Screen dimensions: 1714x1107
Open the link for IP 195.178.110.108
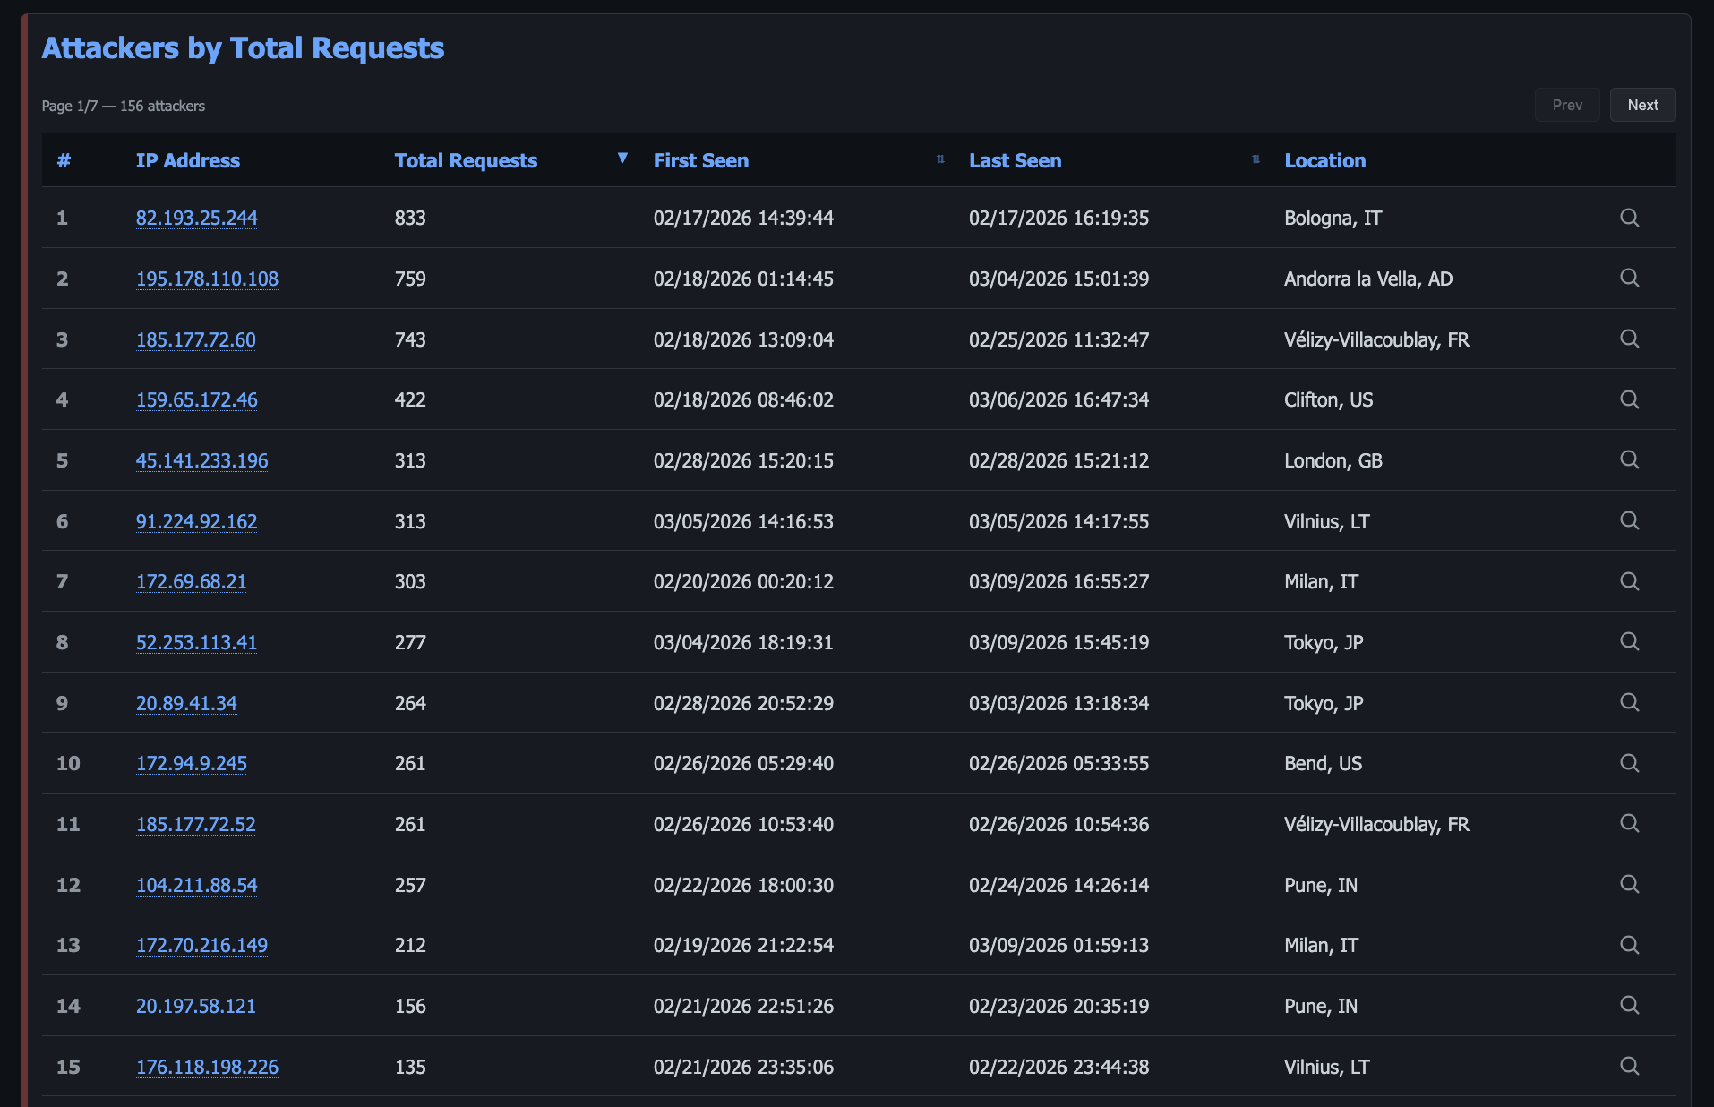(x=207, y=279)
